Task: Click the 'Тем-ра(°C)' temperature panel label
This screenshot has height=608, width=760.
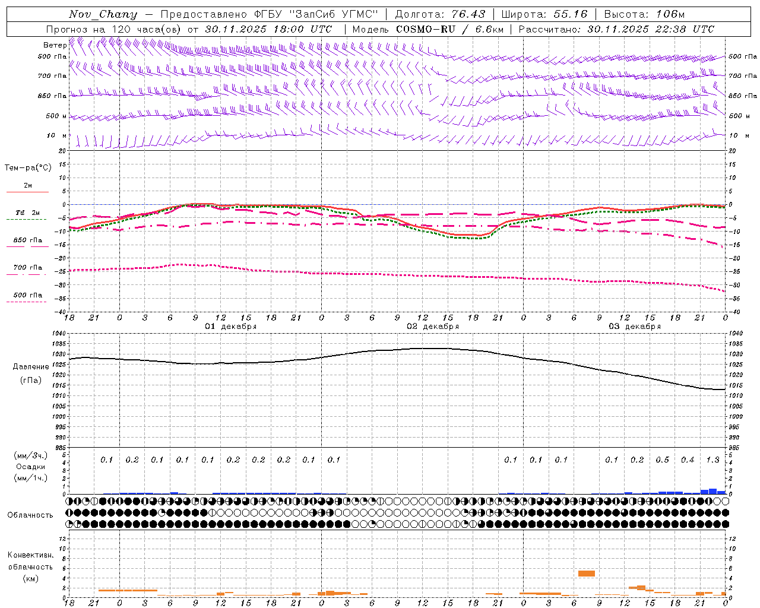Action: 28,167
